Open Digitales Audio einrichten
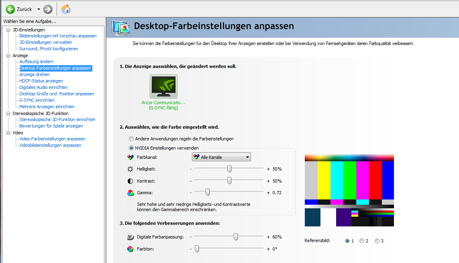The image size is (459, 263). [x=43, y=87]
